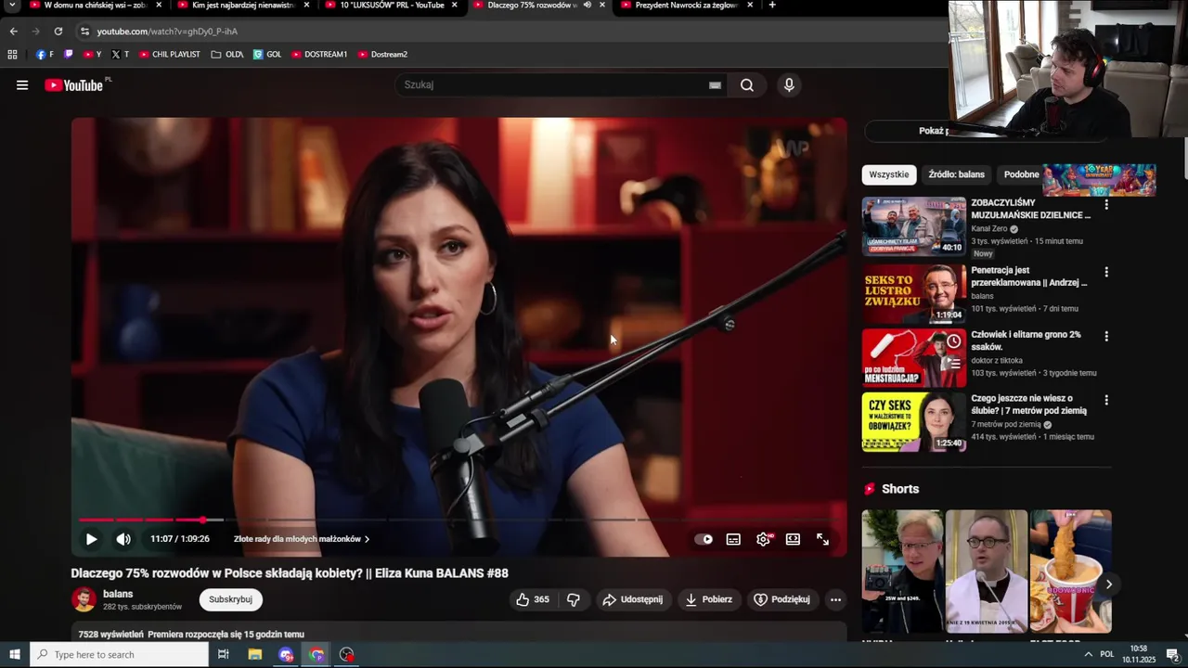Toggle subtitles in the video player

pyautogui.click(x=733, y=539)
